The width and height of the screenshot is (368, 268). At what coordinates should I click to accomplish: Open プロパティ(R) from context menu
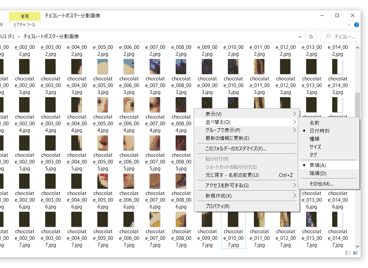[247, 206]
